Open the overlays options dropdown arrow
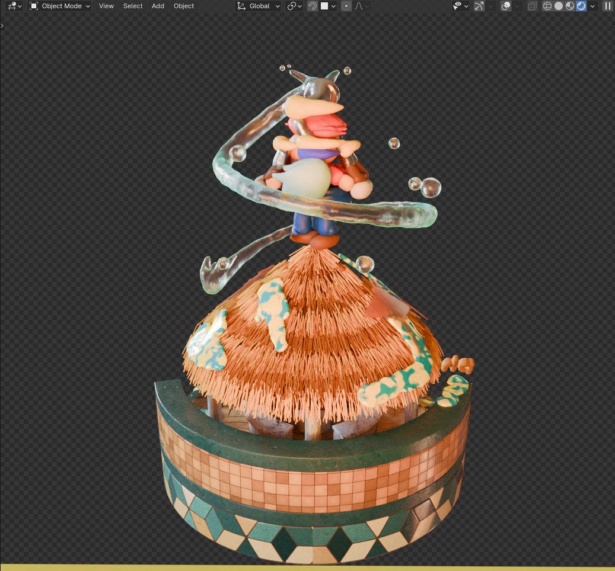615x571 pixels. coord(517,6)
